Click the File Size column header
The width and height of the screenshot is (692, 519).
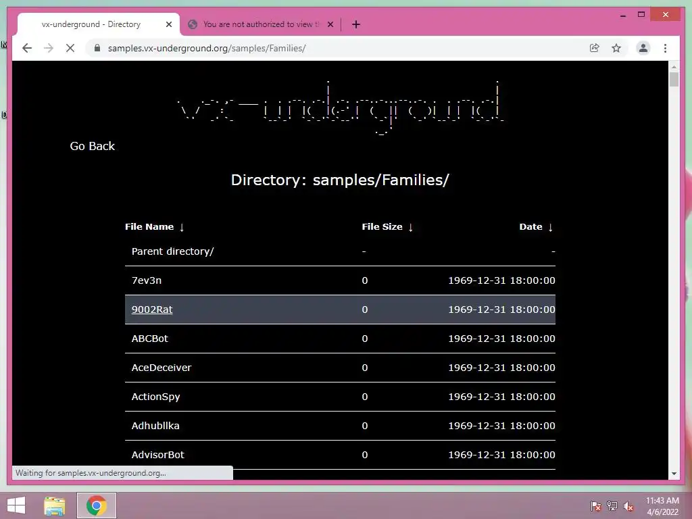[382, 227]
